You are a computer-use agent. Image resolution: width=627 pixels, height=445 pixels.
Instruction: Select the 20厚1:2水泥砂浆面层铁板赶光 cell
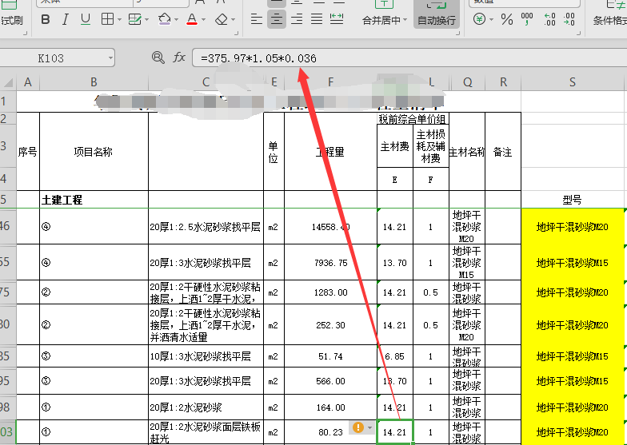[x=206, y=432]
